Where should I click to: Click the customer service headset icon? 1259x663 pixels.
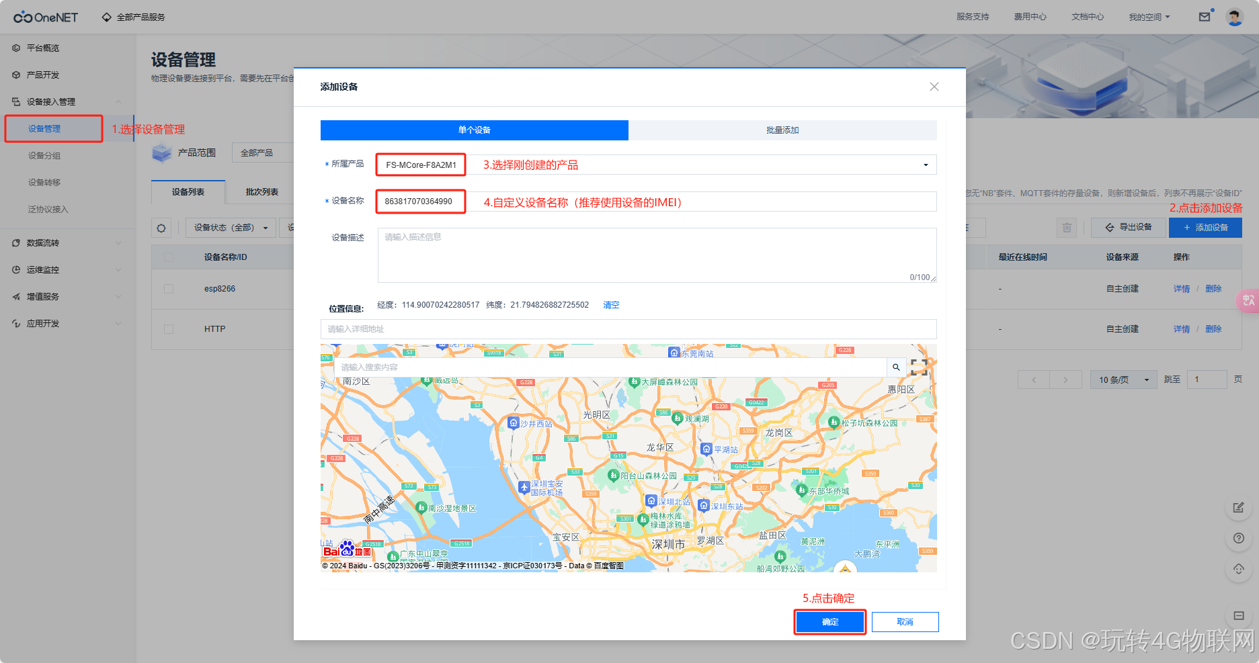tap(1239, 569)
